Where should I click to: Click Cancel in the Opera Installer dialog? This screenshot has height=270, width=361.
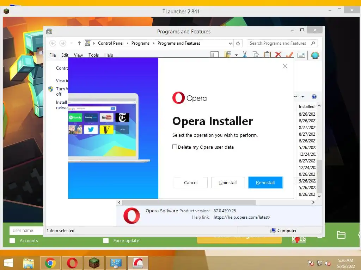[x=191, y=182]
